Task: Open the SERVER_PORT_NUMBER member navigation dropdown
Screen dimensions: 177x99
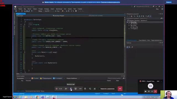Action: pyautogui.click(x=107, y=16)
